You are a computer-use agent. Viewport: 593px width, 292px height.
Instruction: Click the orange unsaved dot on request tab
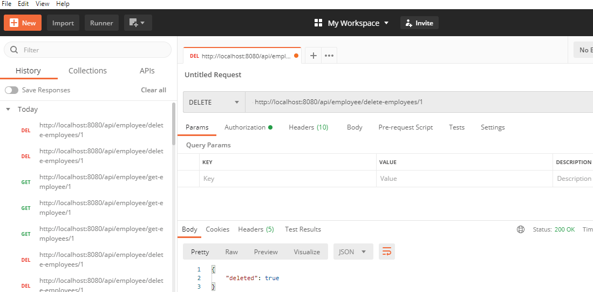296,56
